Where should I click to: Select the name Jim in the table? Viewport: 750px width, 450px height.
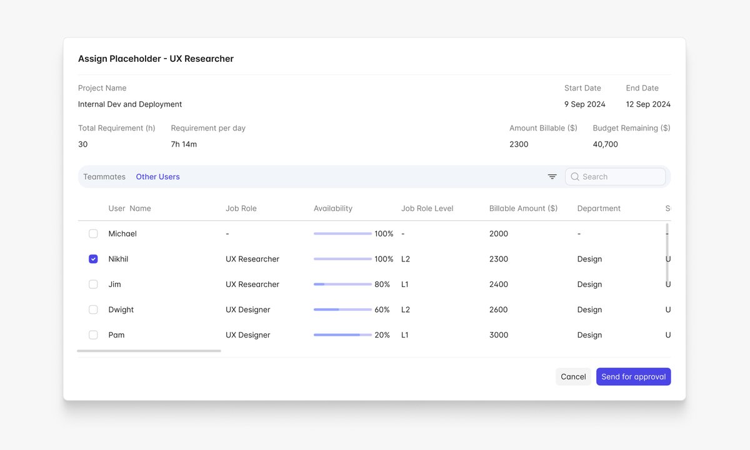point(114,284)
